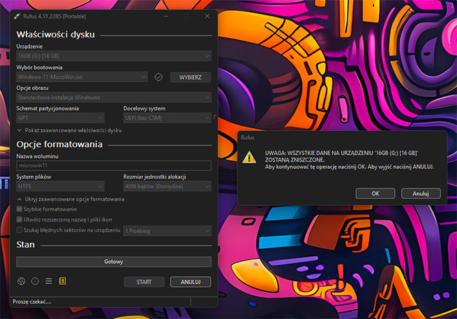Click the yellow warning triangle in the dialog
This screenshot has height=319, width=457.
point(249,157)
